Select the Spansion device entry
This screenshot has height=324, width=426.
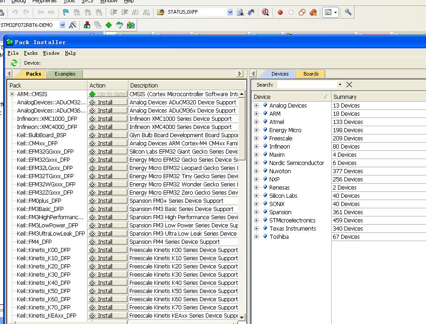point(280,212)
